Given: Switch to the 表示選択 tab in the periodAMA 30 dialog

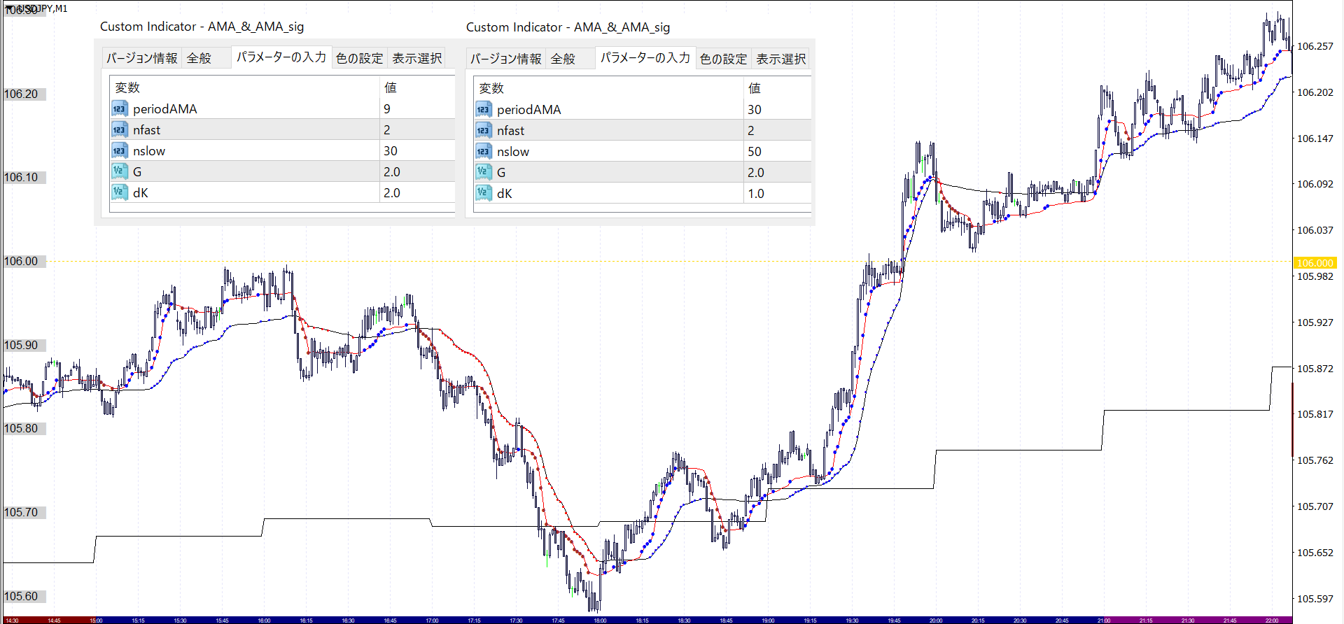Looking at the screenshot, I should click(781, 59).
